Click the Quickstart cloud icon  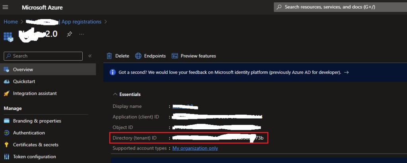[6, 81]
